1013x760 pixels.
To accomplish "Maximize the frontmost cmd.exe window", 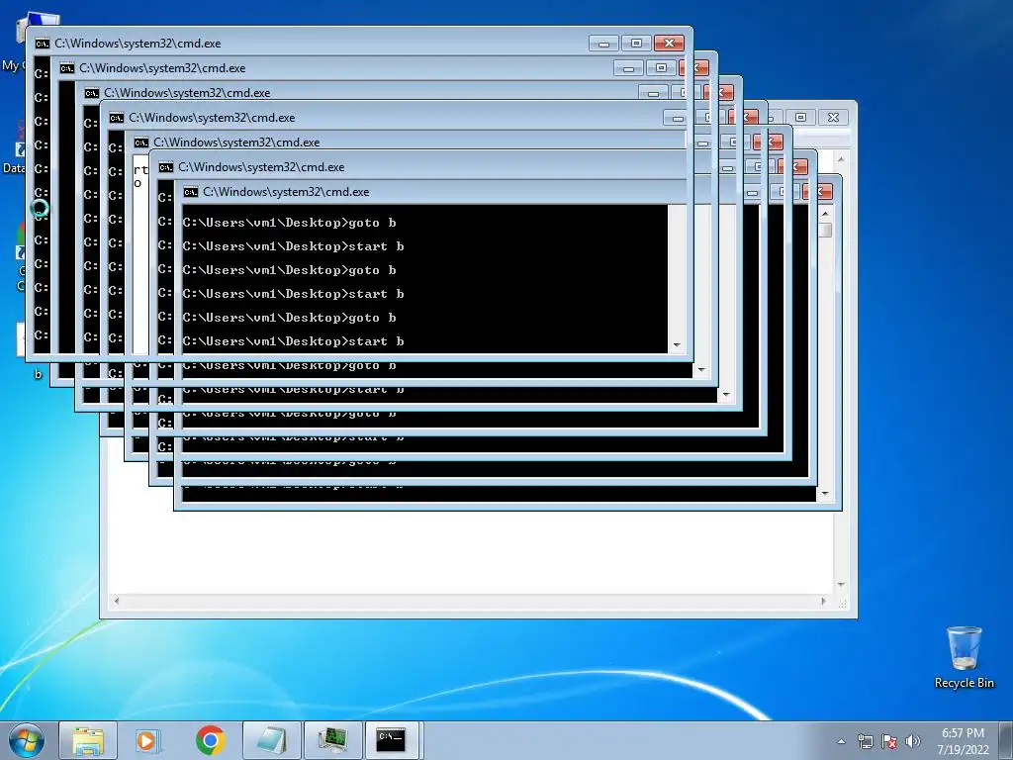I will tap(636, 44).
